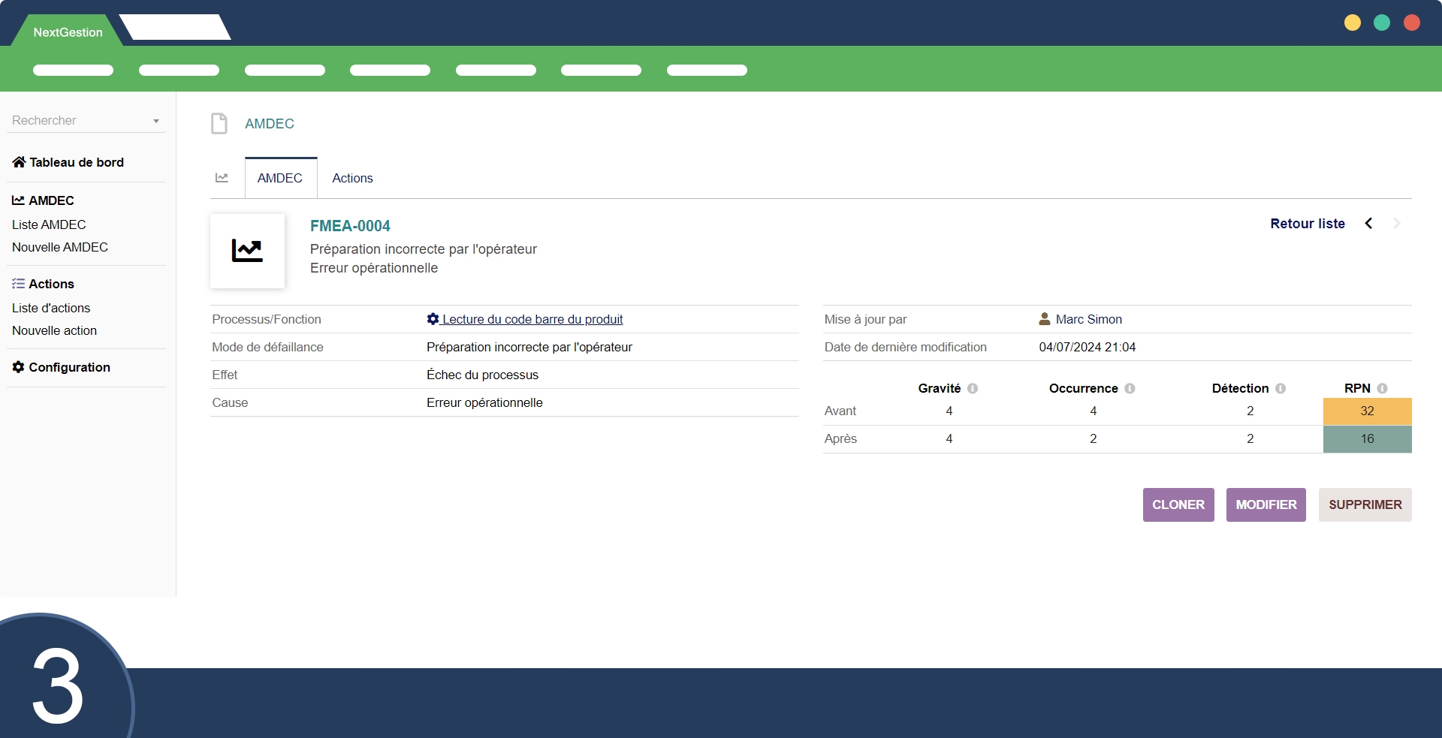This screenshot has width=1442, height=738.
Task: Click the Gravité info icon
Action: point(973,388)
